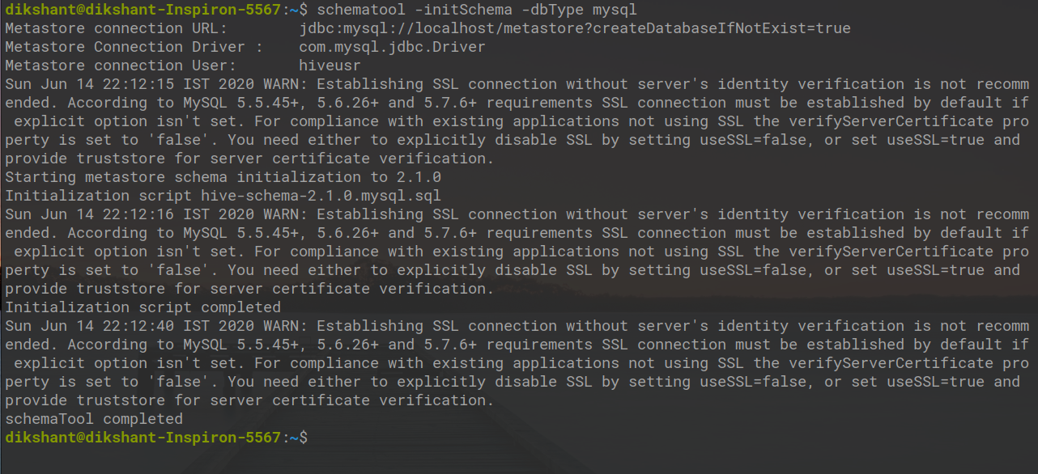Click 'Starting metastore schema initialization to 2.1.0' line
Image resolution: width=1038 pixels, height=474 pixels.
[x=223, y=177]
